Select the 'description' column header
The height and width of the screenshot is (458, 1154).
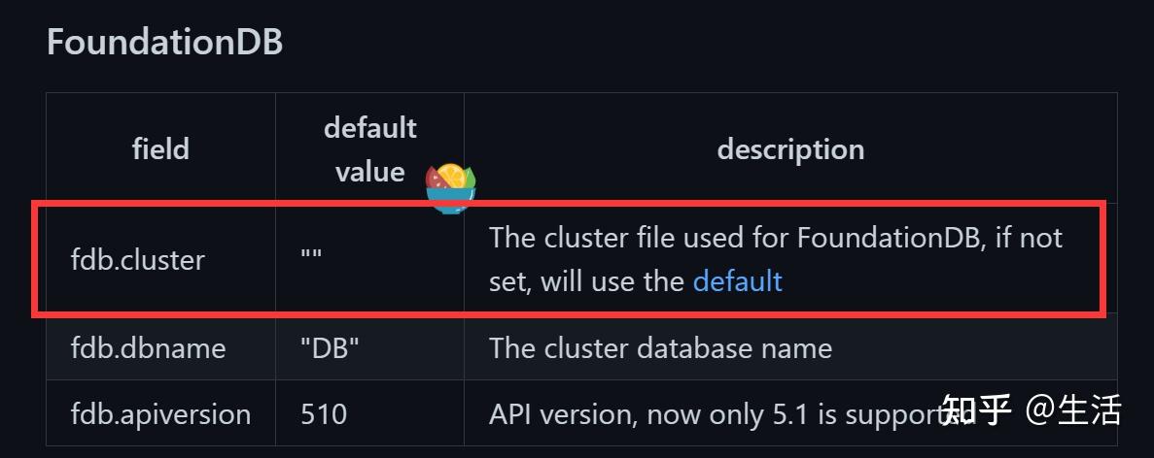point(789,149)
